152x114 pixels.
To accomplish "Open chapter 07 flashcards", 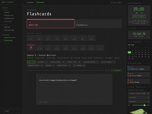I will (x=83, y=38).
